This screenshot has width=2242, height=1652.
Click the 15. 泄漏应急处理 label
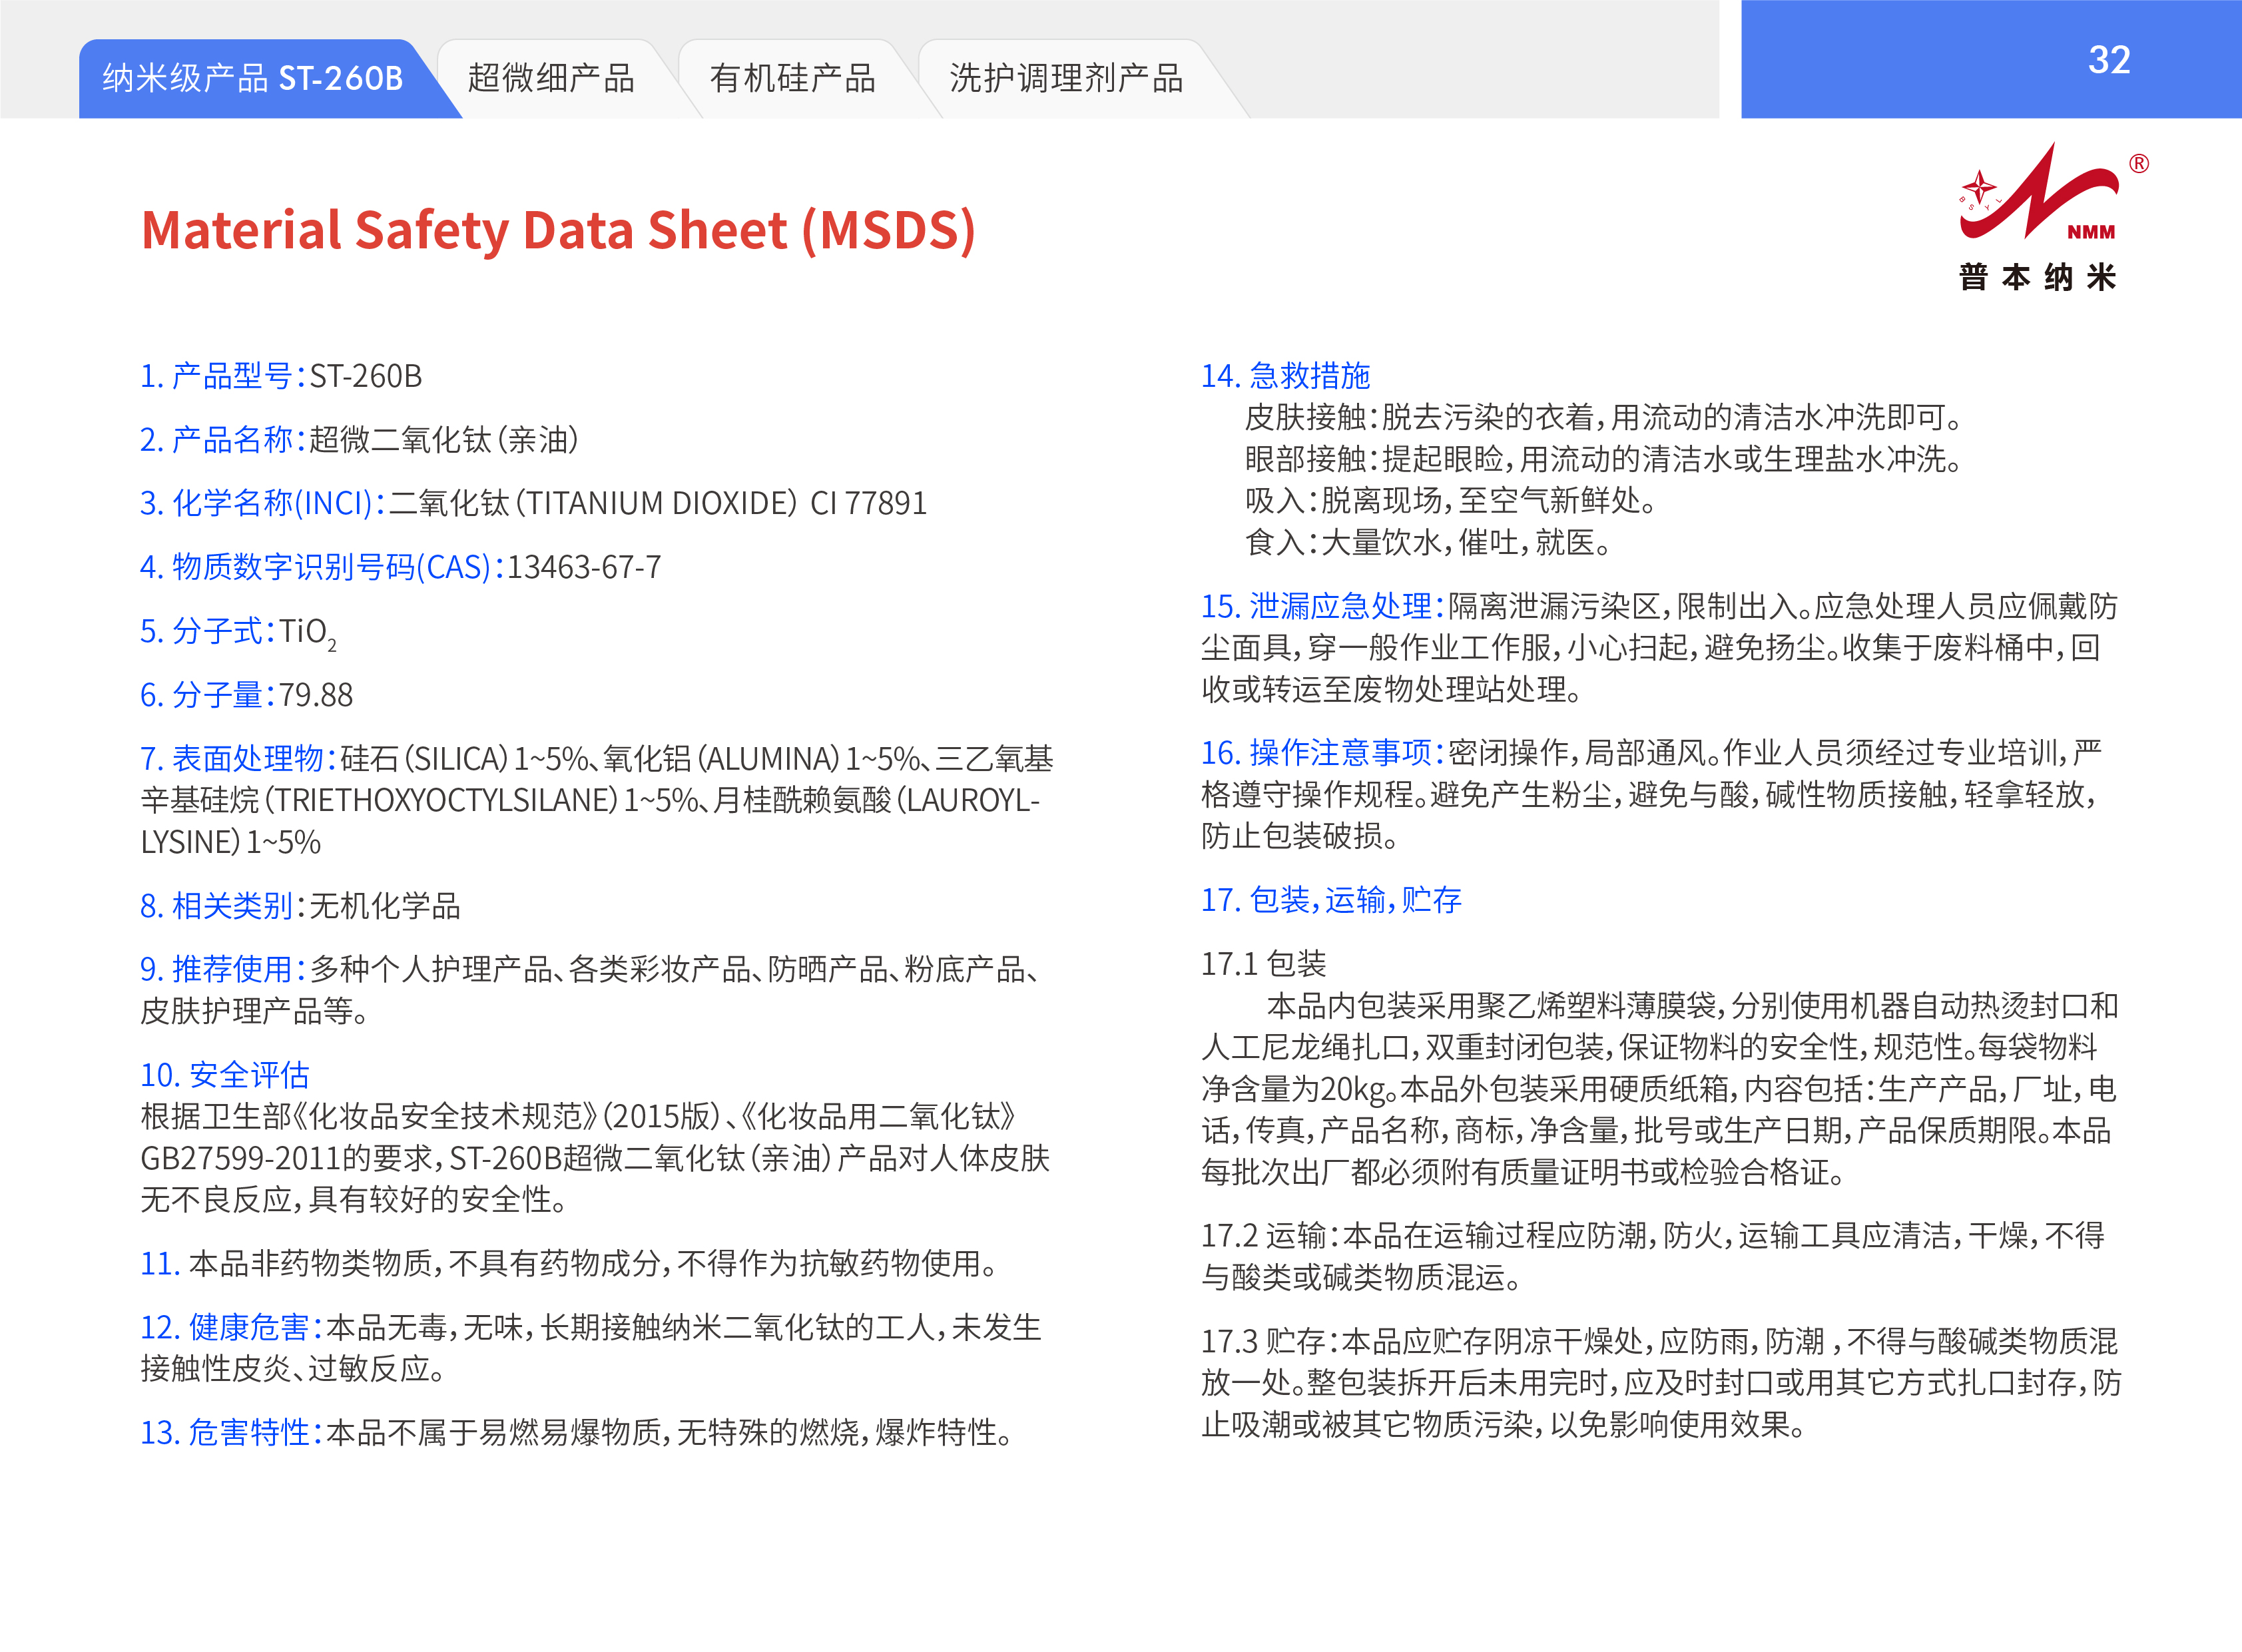click(x=1322, y=606)
